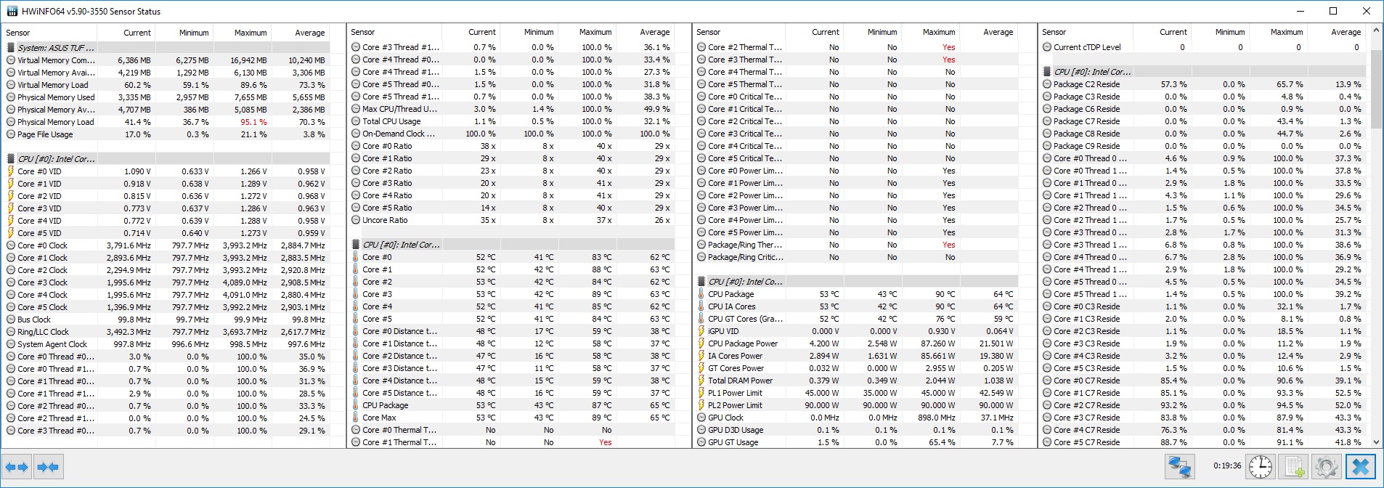
Task: Select the thermometer icon next to Core Max
Action: pyautogui.click(x=356, y=418)
